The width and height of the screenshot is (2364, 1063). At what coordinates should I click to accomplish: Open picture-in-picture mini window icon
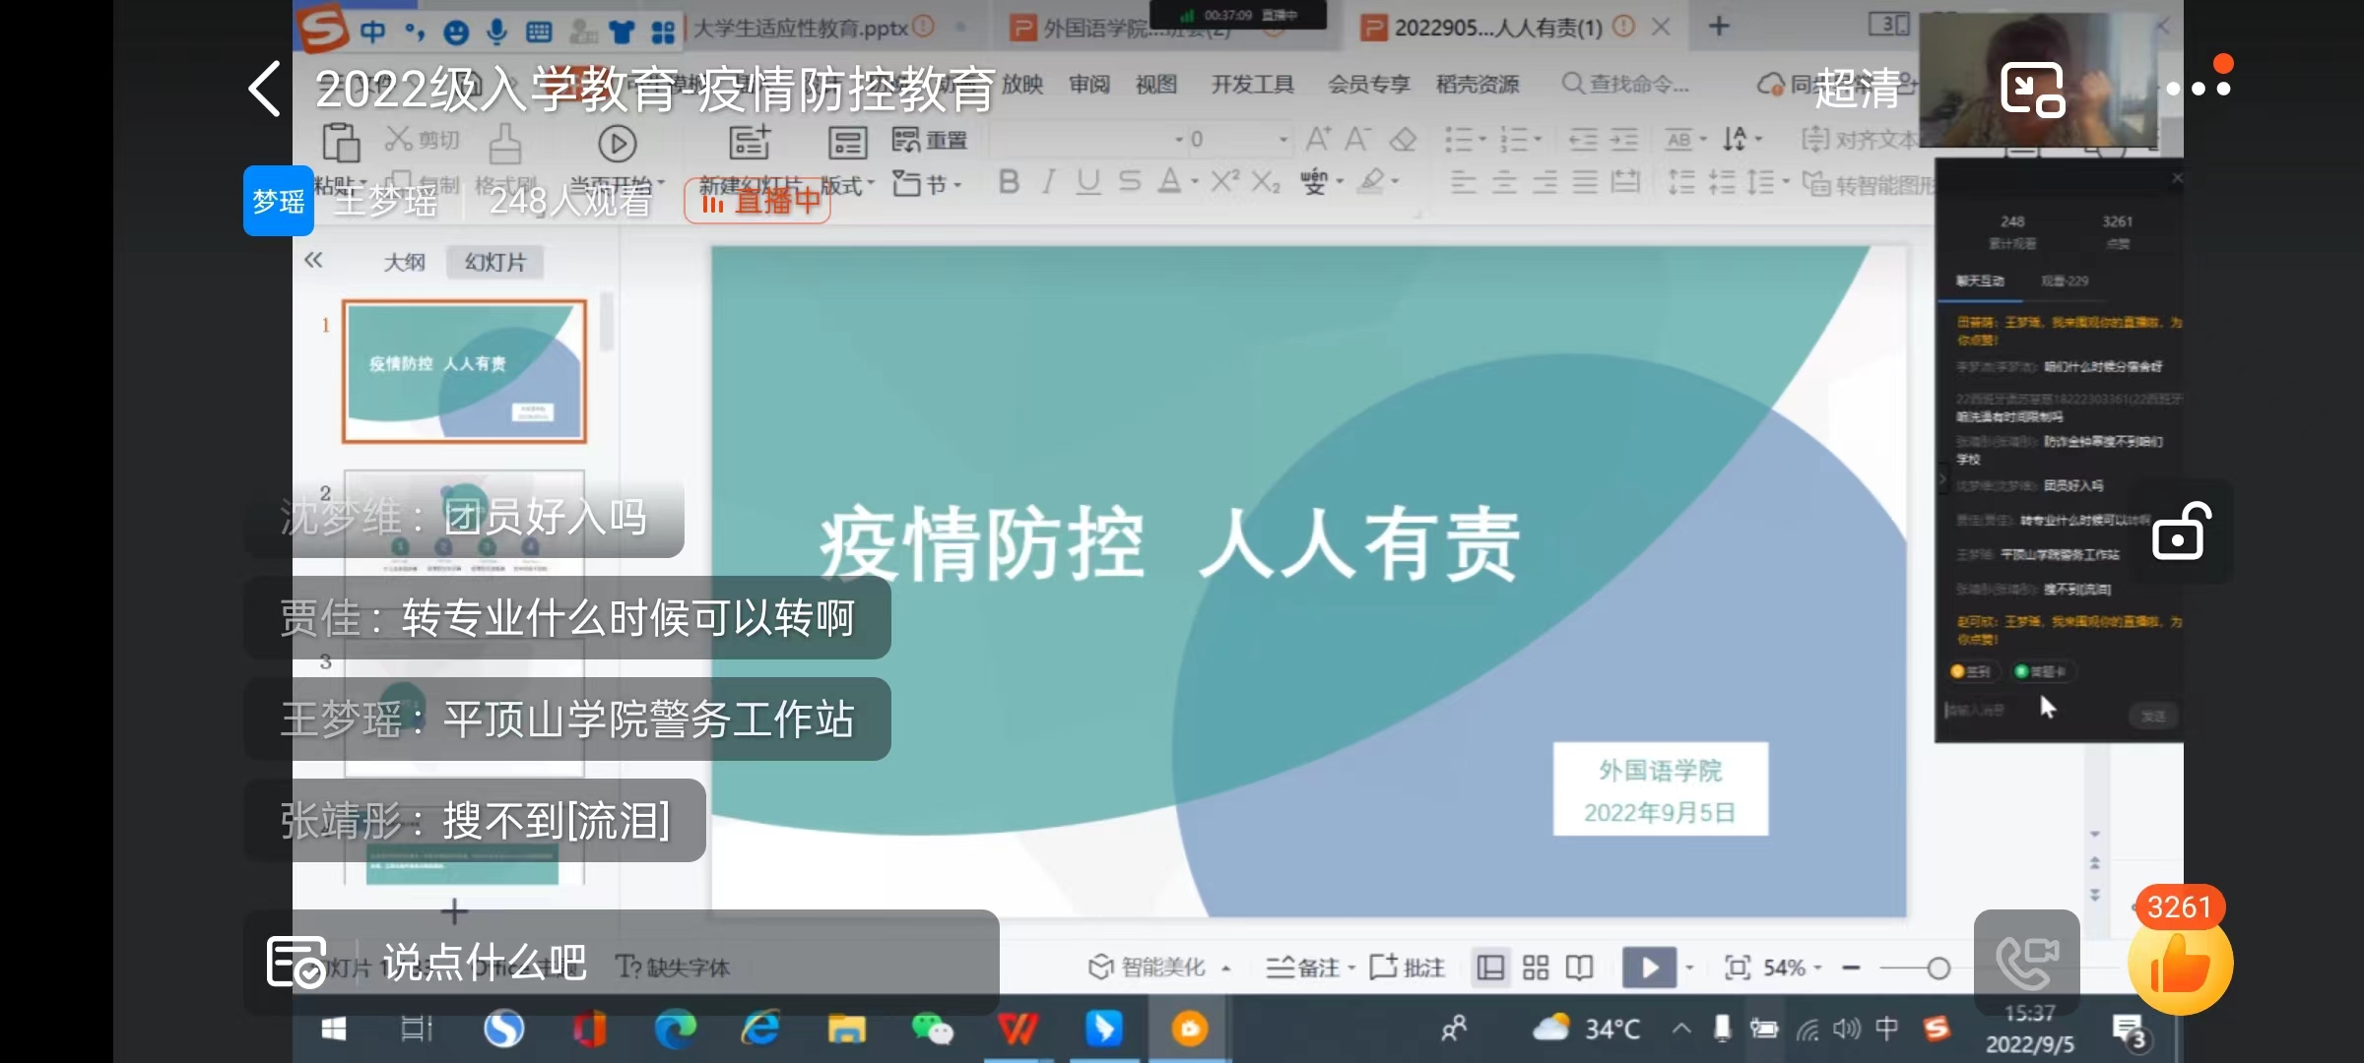pos(2032,89)
